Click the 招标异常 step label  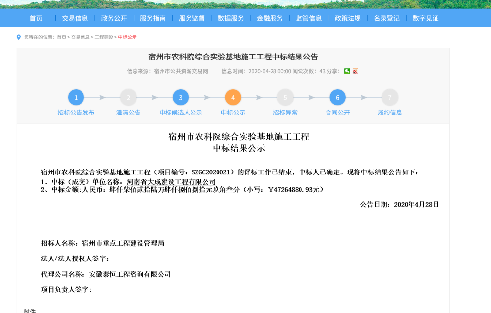pos(285,113)
